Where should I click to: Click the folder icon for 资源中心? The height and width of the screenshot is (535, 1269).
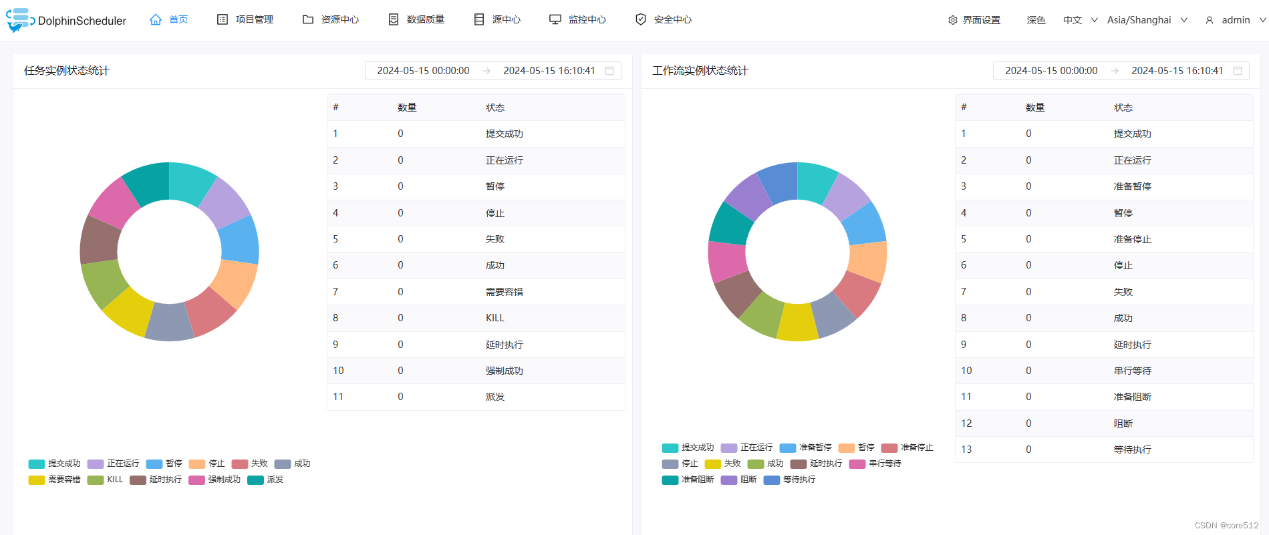(308, 20)
